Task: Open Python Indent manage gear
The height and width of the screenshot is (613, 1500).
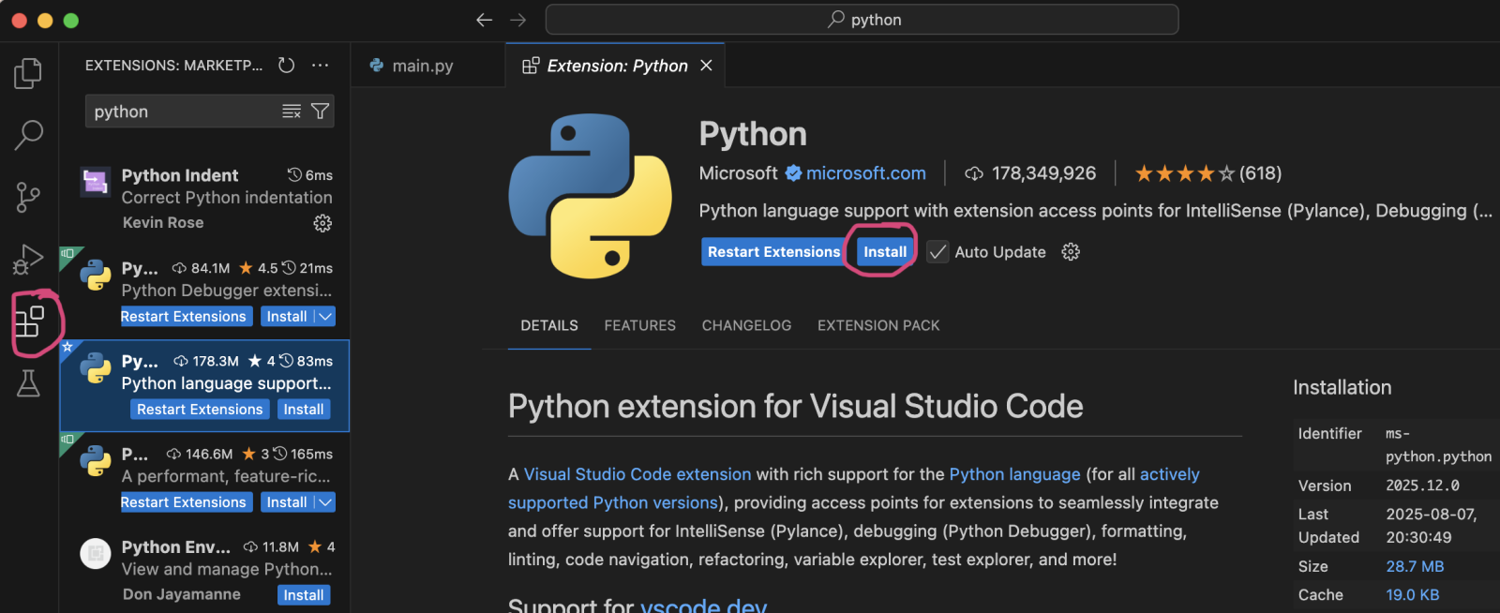Action: (x=322, y=223)
